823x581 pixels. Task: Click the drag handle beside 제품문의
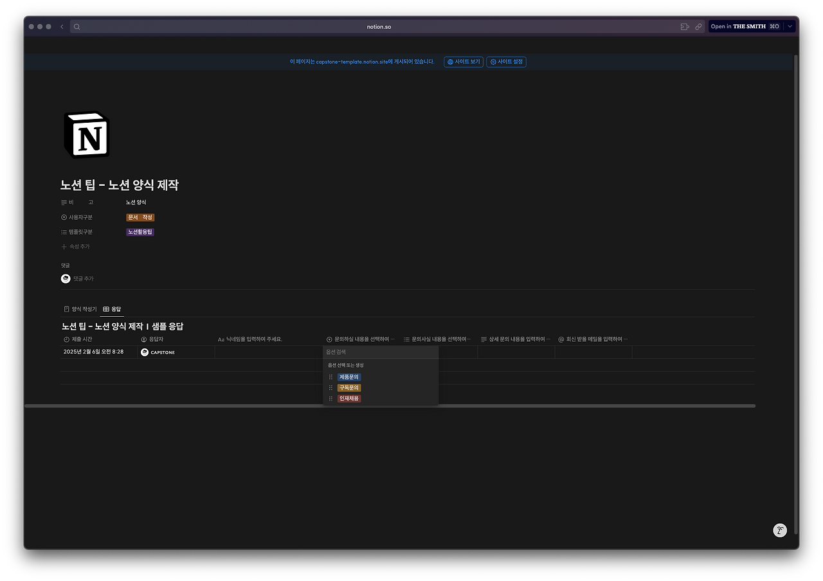[330, 377]
